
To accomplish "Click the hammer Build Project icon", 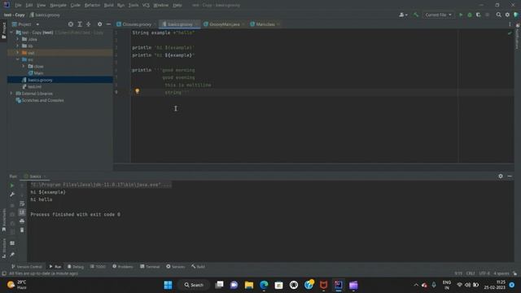I will click(x=416, y=15).
